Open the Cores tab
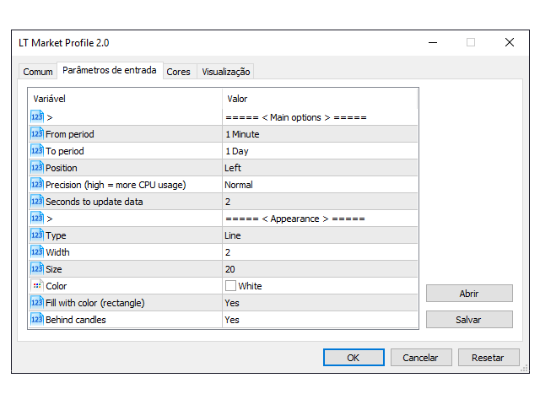The width and height of the screenshot is (540, 405). click(178, 72)
